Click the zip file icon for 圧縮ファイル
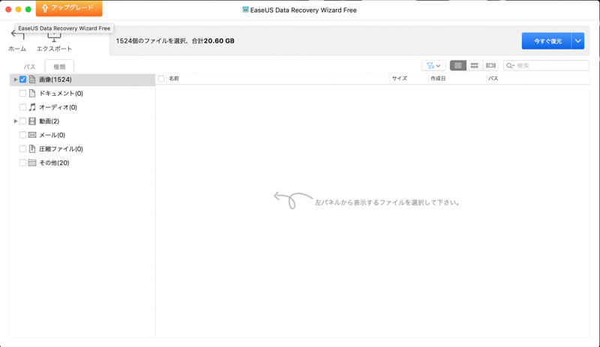The height and width of the screenshot is (347, 600). coord(32,149)
